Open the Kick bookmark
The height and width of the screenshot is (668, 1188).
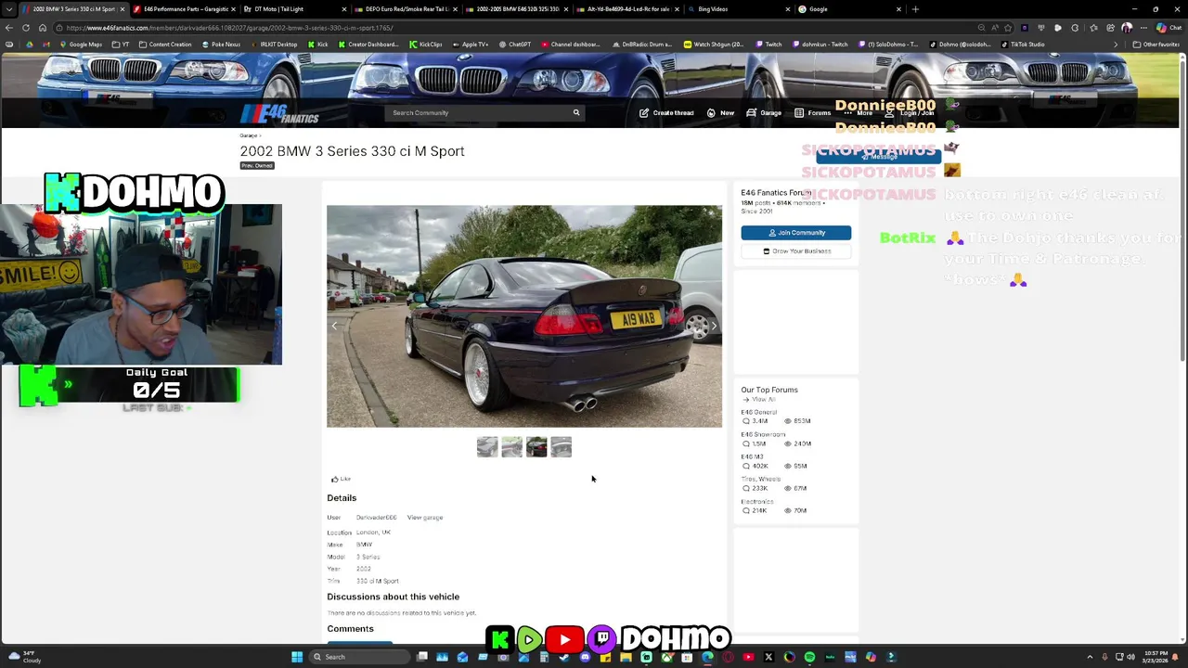318,45
